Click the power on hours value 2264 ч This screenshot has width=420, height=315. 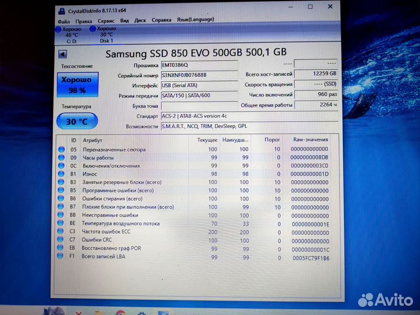(x=316, y=105)
